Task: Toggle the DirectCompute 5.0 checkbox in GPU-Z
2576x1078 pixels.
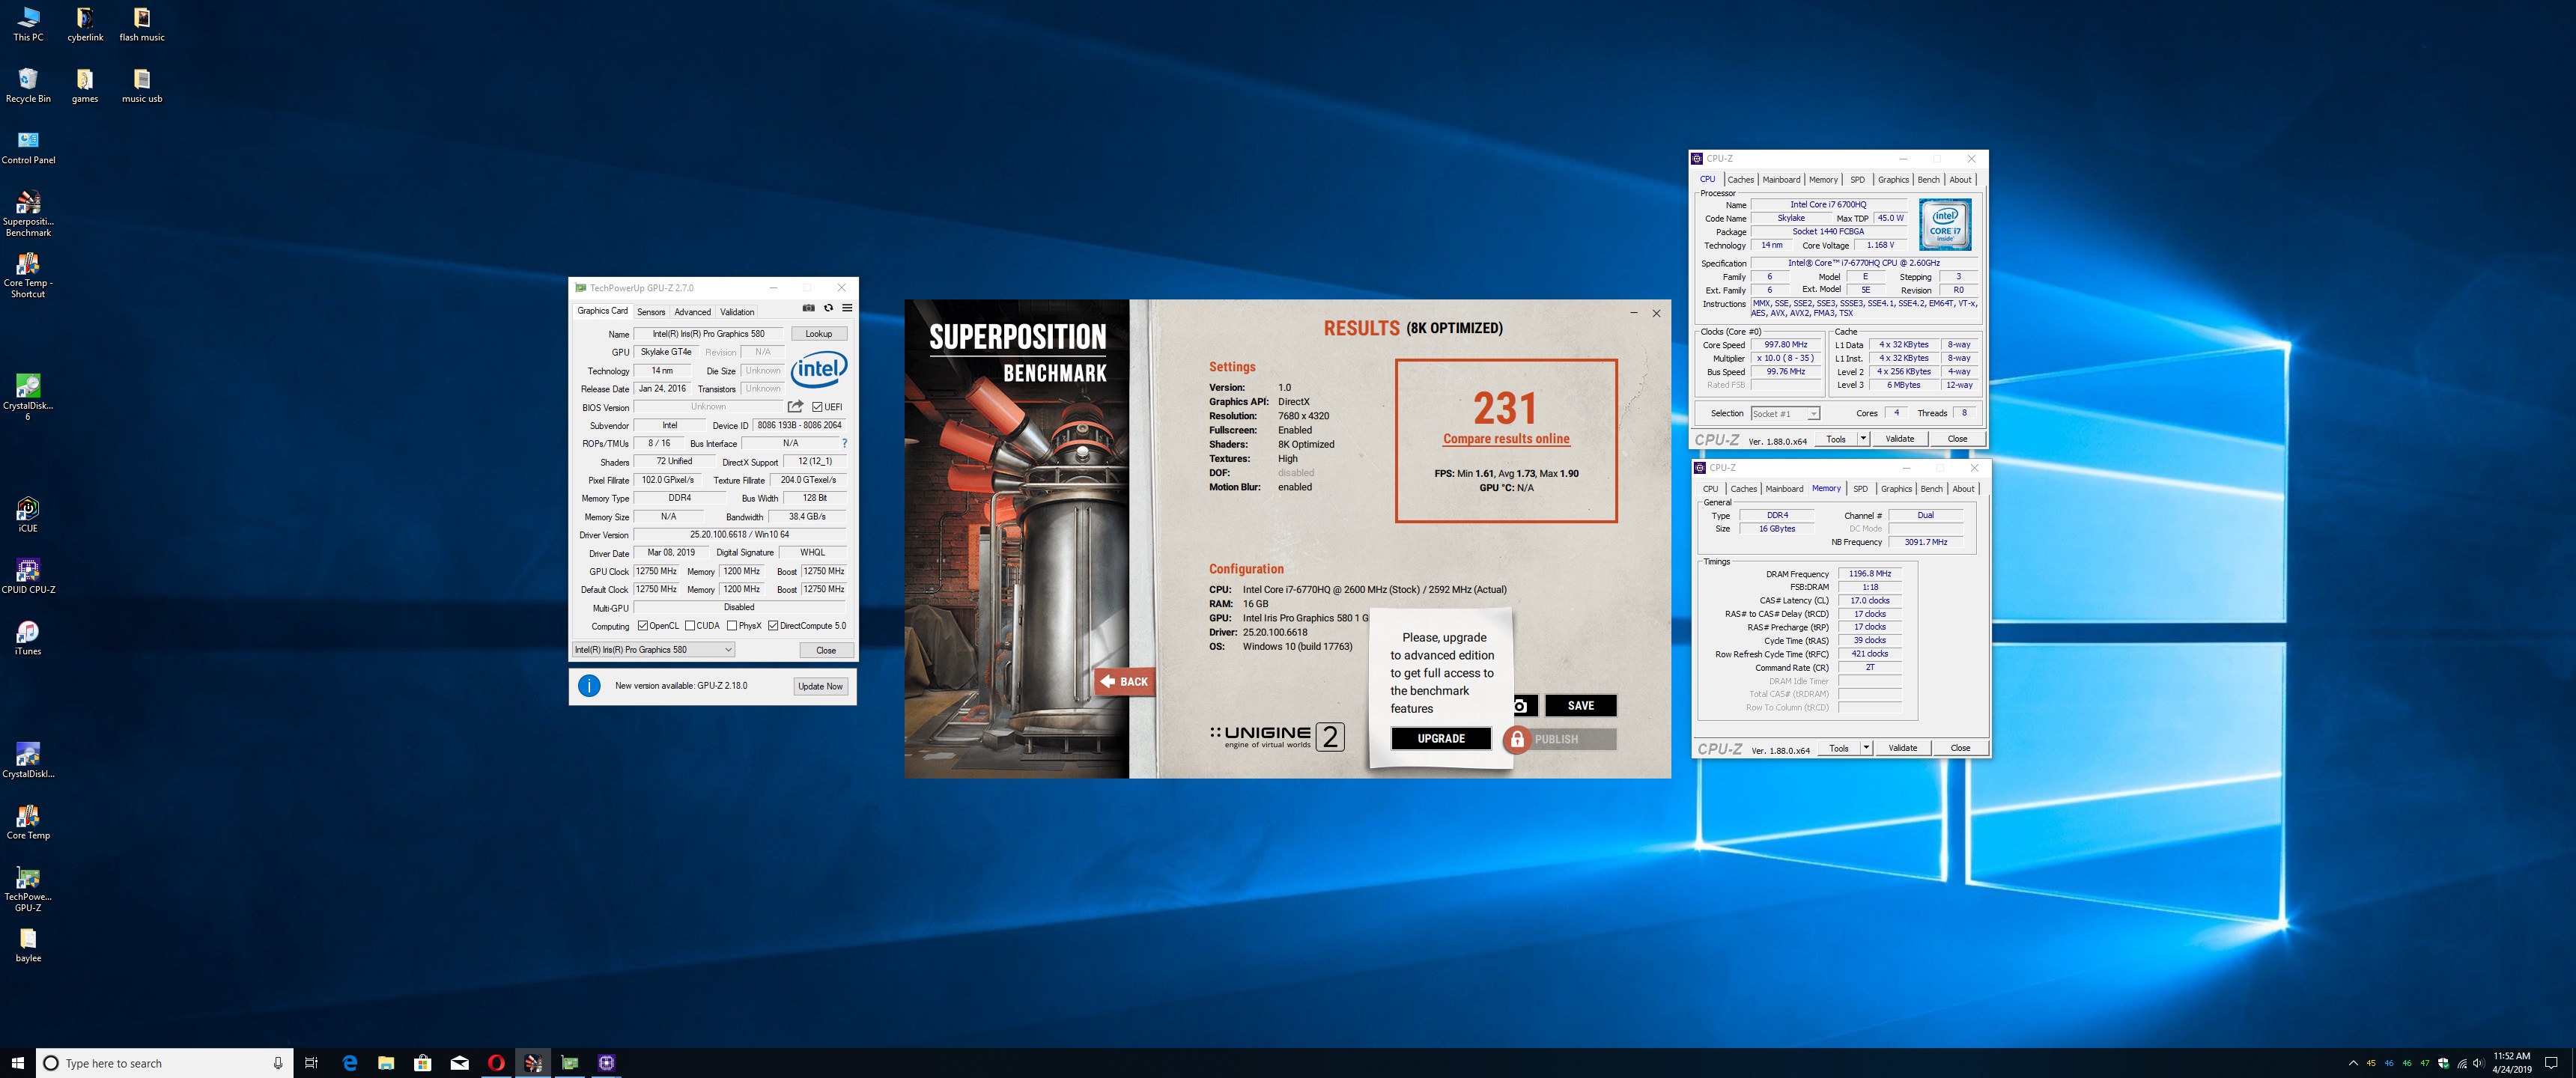Action: pos(773,626)
